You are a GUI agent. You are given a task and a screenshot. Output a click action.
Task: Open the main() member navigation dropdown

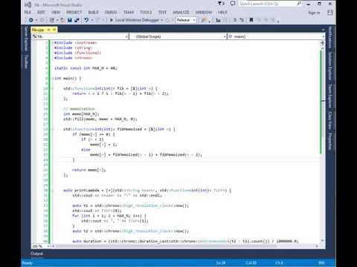pos(276,36)
